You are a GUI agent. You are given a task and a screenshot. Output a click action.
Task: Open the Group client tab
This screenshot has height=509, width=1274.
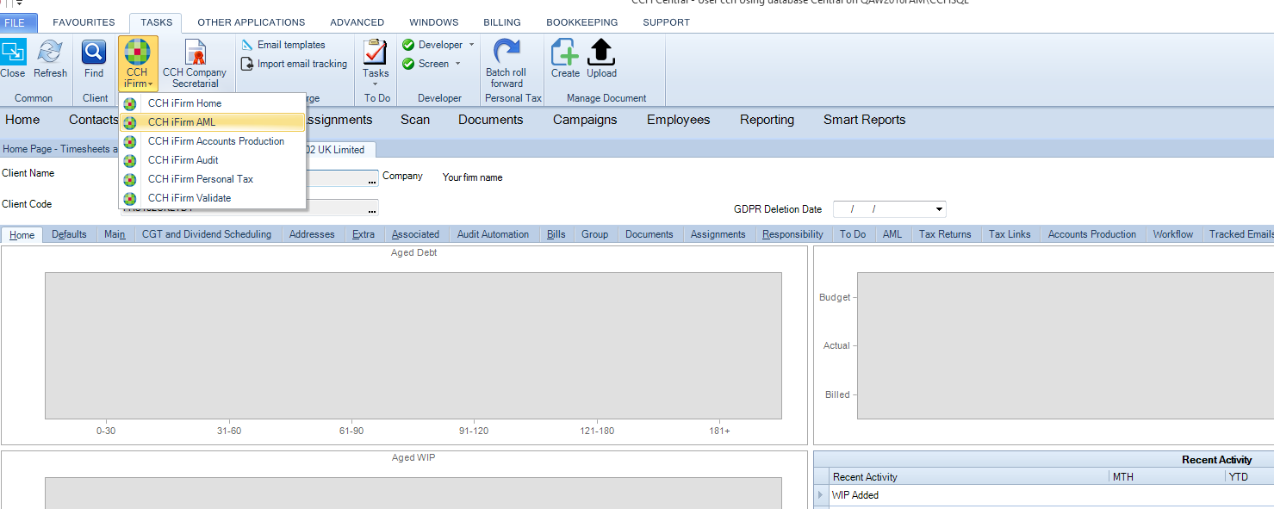click(x=594, y=234)
